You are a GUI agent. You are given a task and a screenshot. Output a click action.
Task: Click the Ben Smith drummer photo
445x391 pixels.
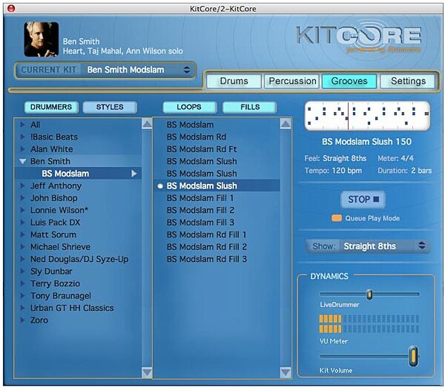(x=42, y=39)
